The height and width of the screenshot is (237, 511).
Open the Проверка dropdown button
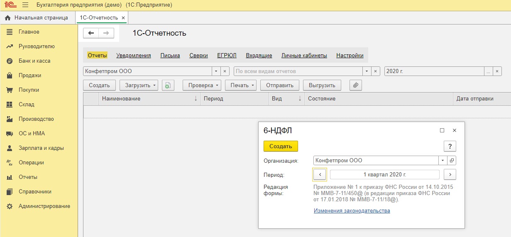pos(201,86)
